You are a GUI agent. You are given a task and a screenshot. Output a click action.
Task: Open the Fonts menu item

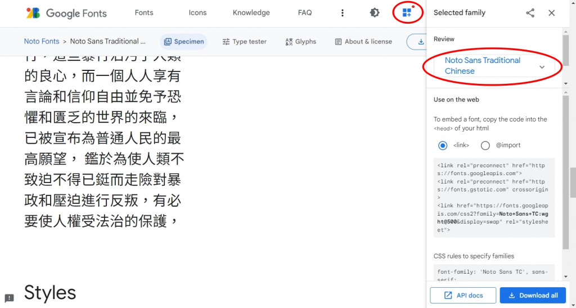coord(144,13)
